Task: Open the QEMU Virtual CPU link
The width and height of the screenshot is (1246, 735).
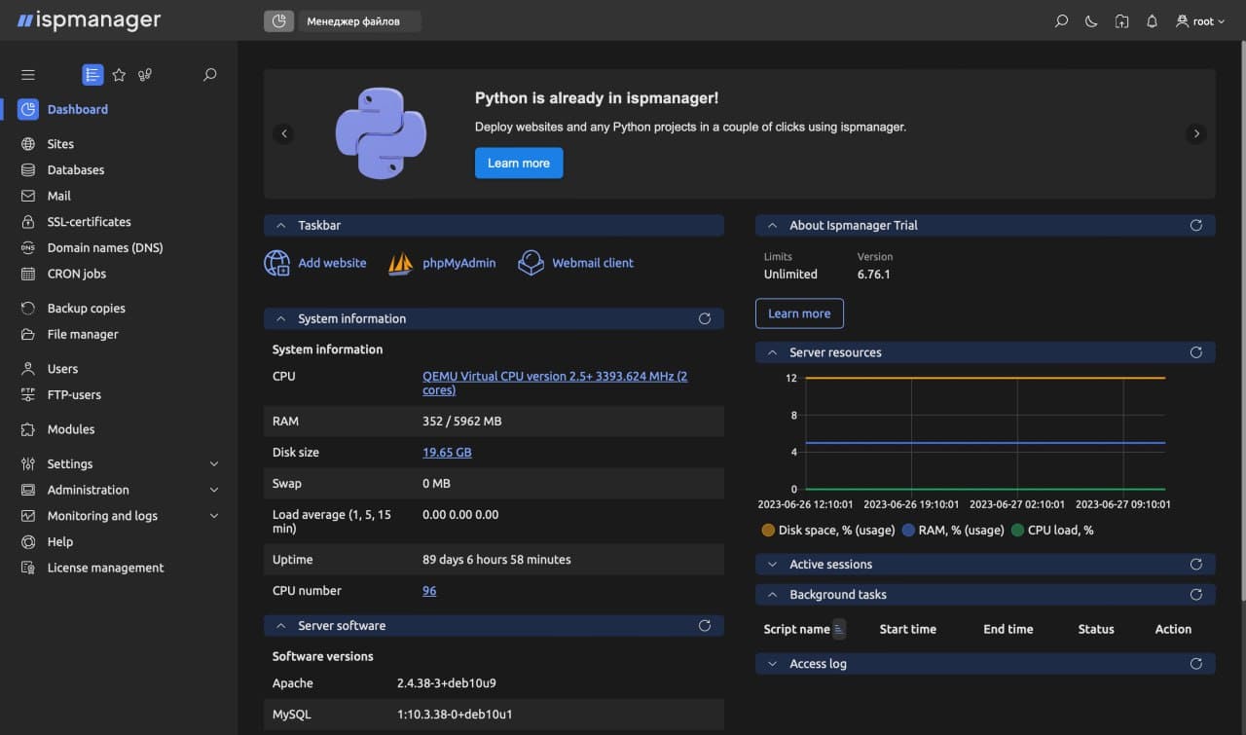Action: 555,383
